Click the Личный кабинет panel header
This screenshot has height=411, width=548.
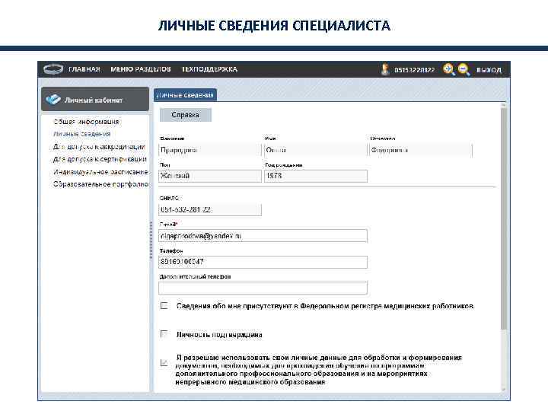95,99
